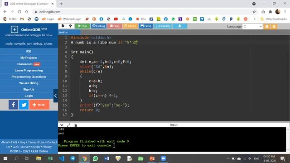Viewport: 290px width, 163px height.
Task: Click the About footer link
Action: coord(5,142)
